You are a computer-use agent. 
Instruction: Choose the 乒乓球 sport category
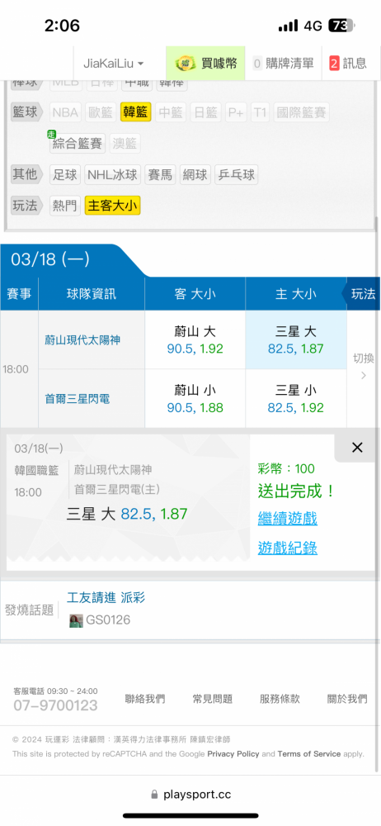[x=237, y=175]
